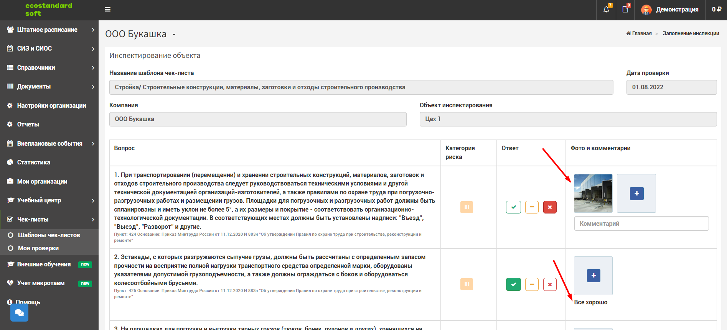Screen dimensions: 727x330
Task: Go to Мои проверки in sidebar
Action: tap(38, 248)
